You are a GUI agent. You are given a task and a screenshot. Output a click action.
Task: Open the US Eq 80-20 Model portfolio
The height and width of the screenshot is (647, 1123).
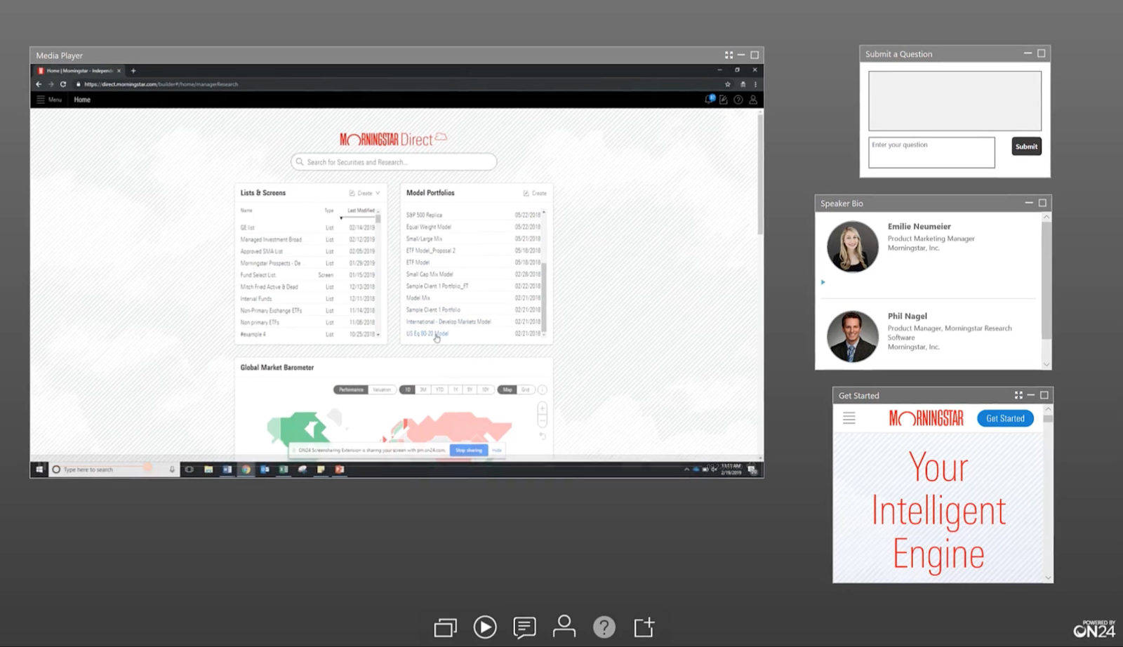[x=427, y=333]
